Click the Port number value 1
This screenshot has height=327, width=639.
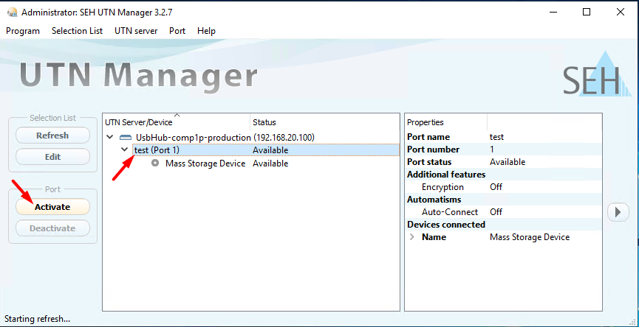pyautogui.click(x=492, y=150)
